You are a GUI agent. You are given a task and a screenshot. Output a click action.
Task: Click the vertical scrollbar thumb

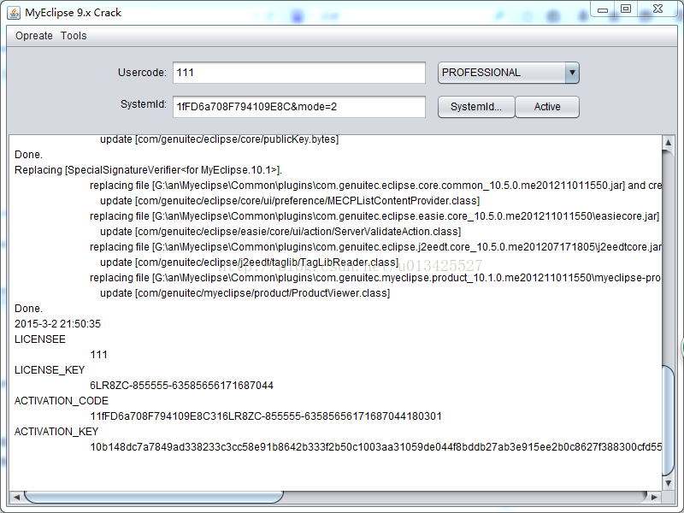(x=668, y=421)
